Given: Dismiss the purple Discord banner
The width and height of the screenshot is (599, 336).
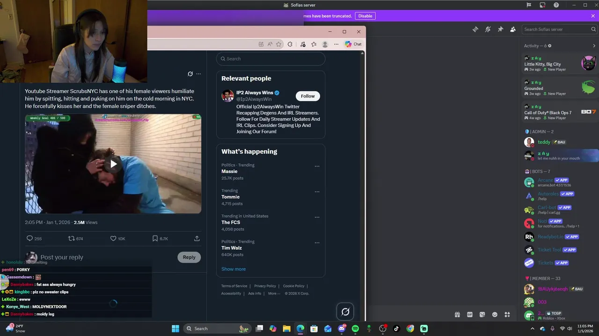Looking at the screenshot, I should click(593, 16).
